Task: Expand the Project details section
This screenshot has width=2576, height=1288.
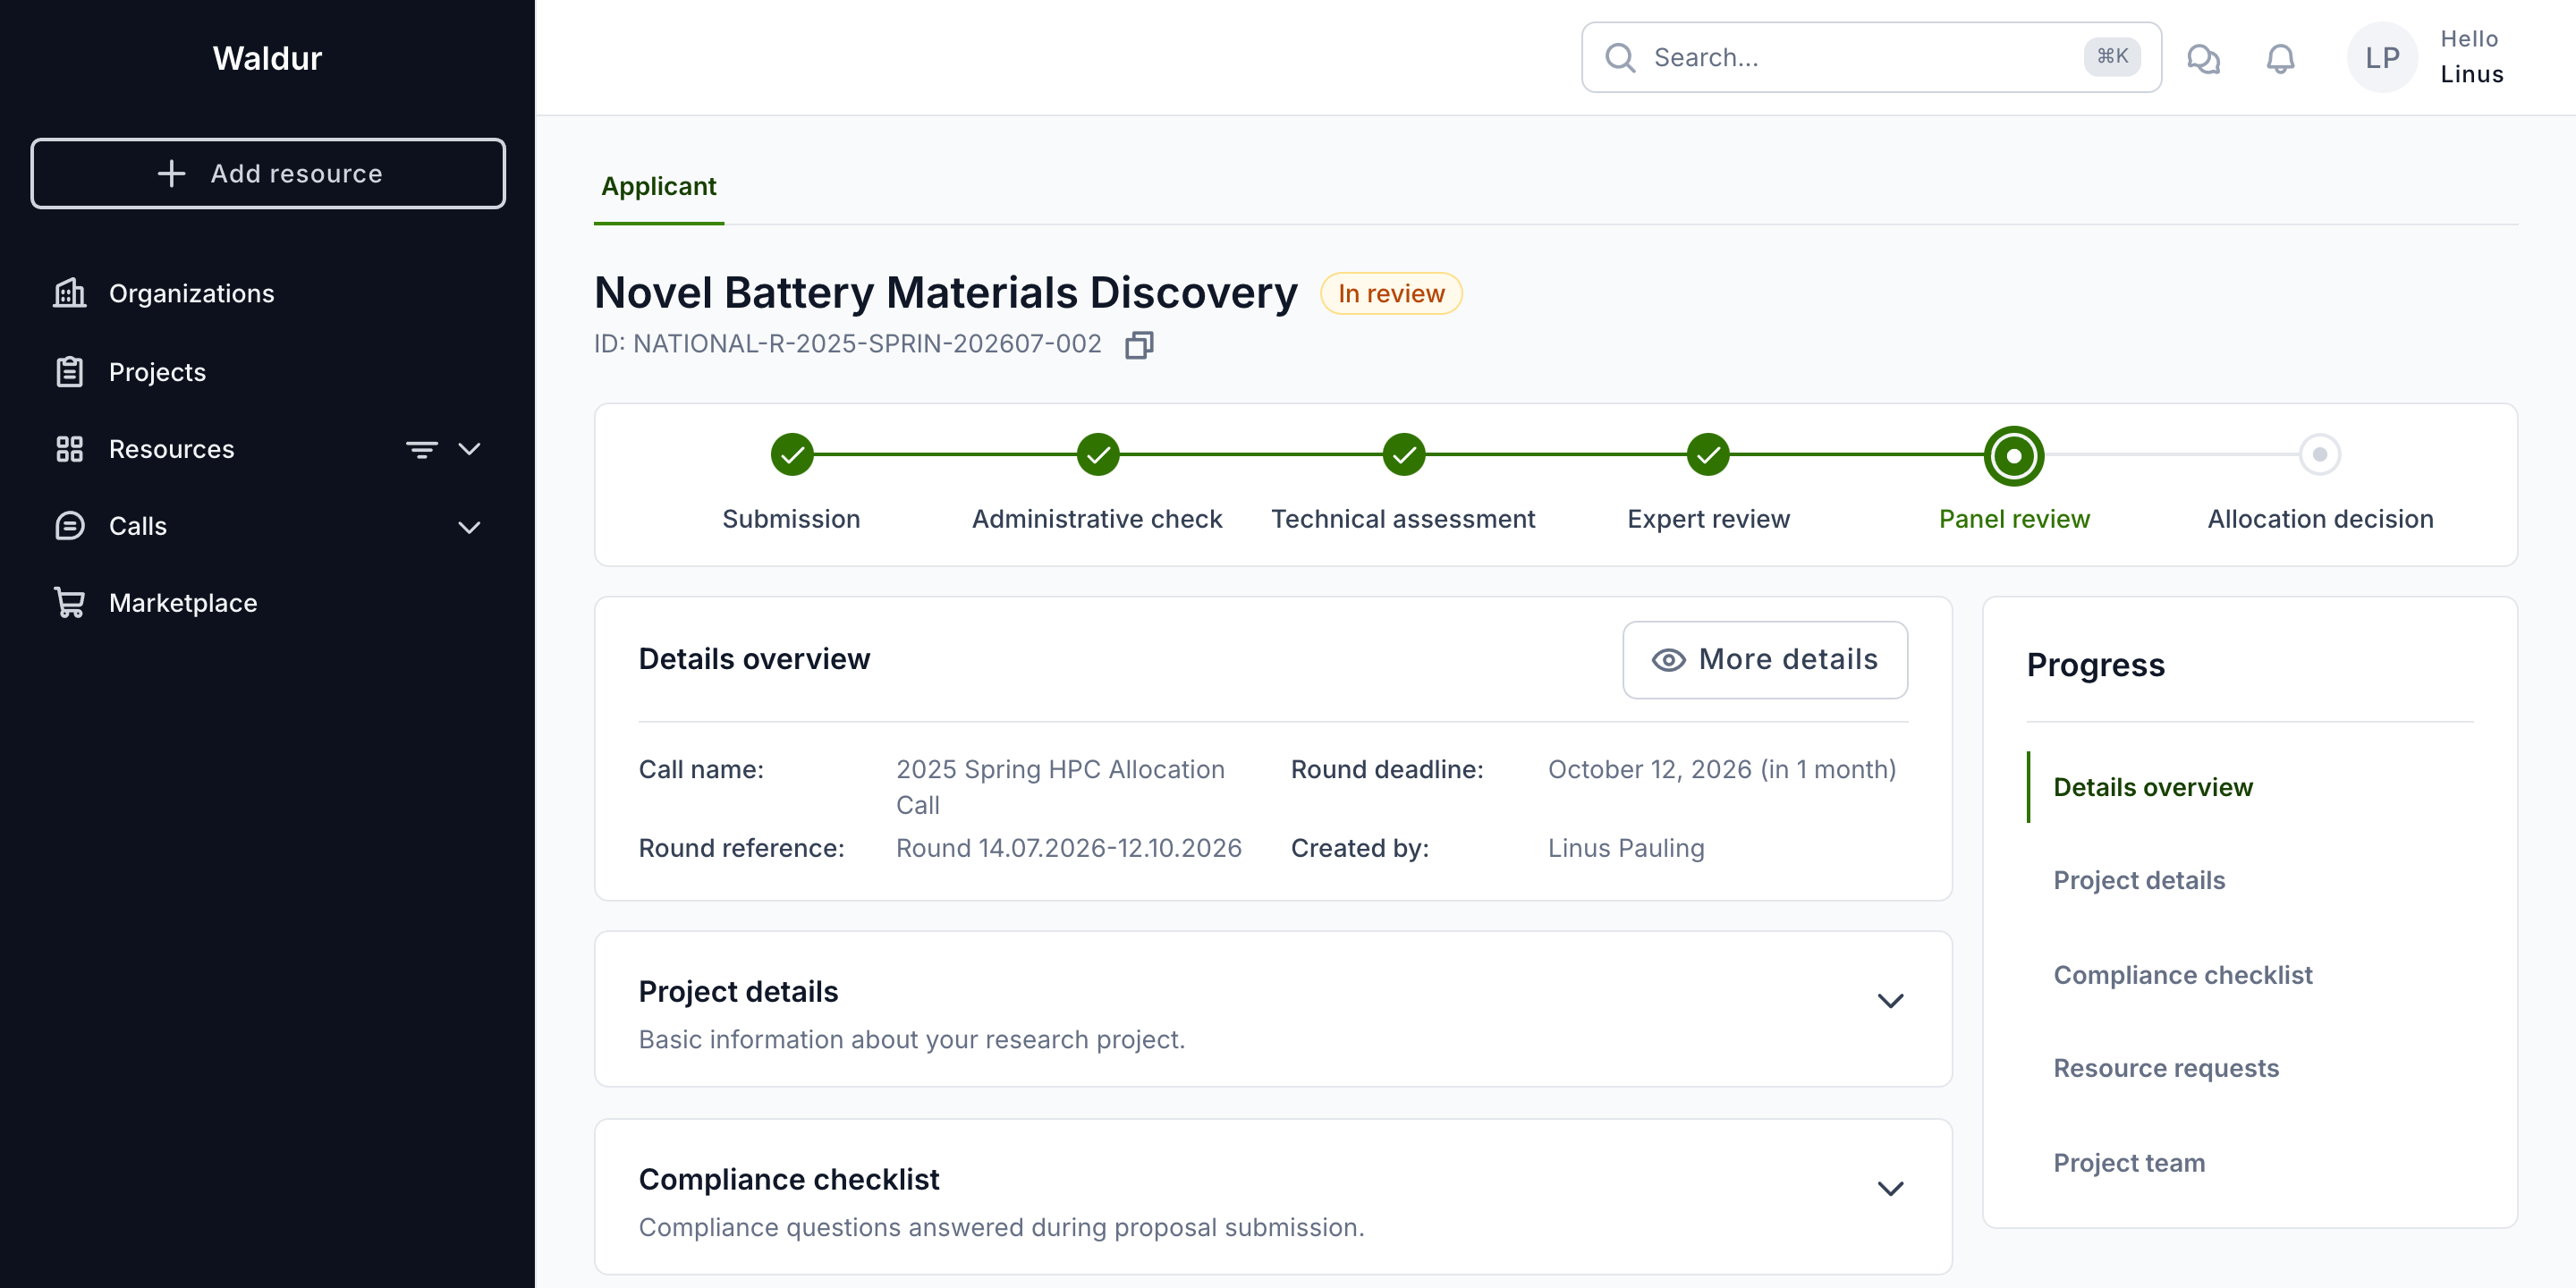Action: [x=1890, y=1000]
